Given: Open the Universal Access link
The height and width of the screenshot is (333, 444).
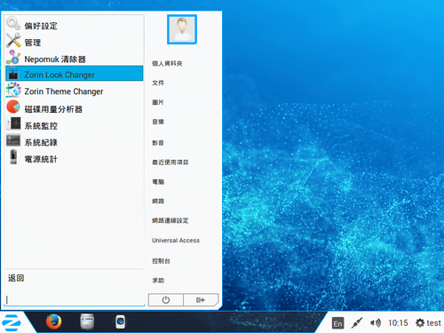Looking at the screenshot, I should (176, 241).
